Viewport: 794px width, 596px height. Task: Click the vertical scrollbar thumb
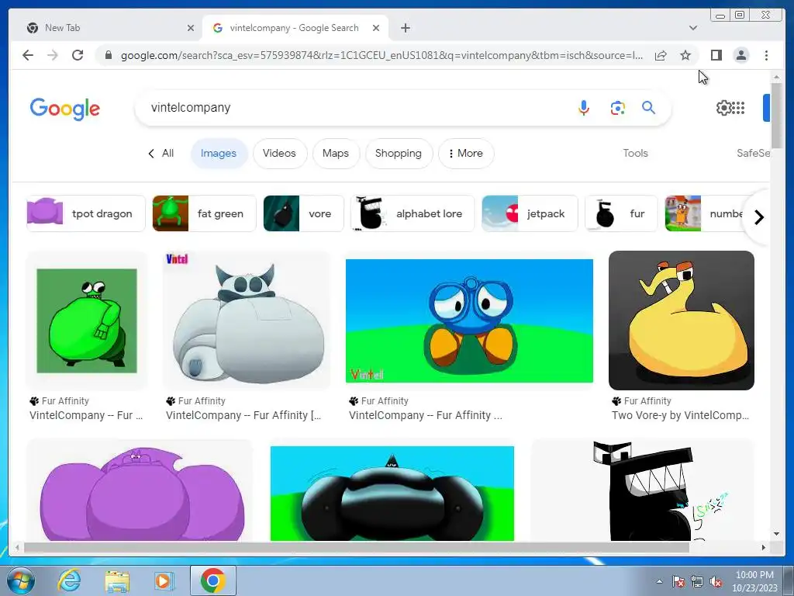(776, 115)
